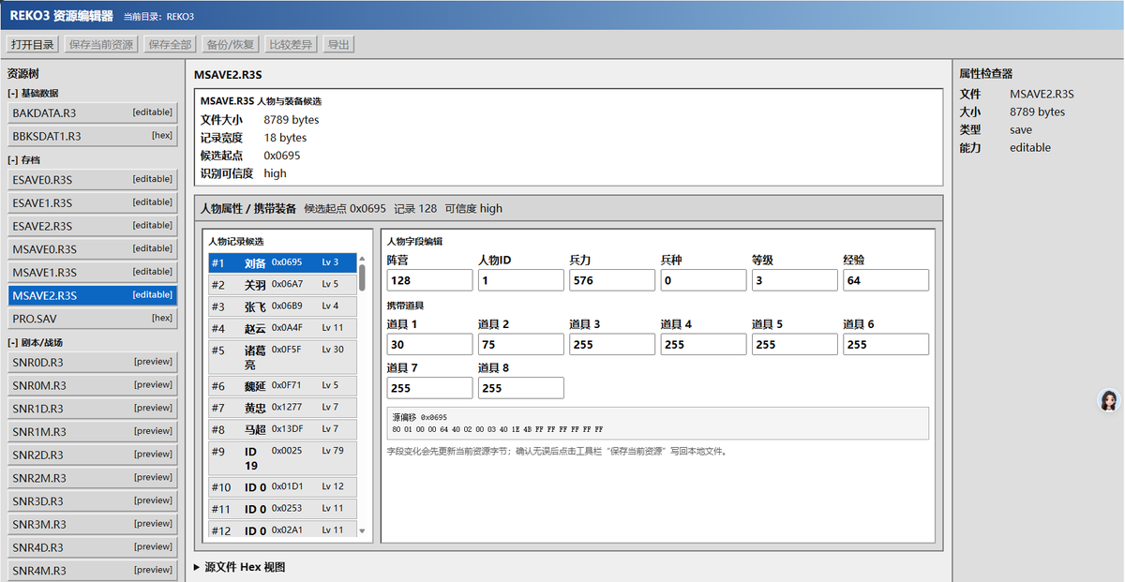The width and height of the screenshot is (1125, 582).
Task: Select character record #8 马超
Action: [282, 430]
